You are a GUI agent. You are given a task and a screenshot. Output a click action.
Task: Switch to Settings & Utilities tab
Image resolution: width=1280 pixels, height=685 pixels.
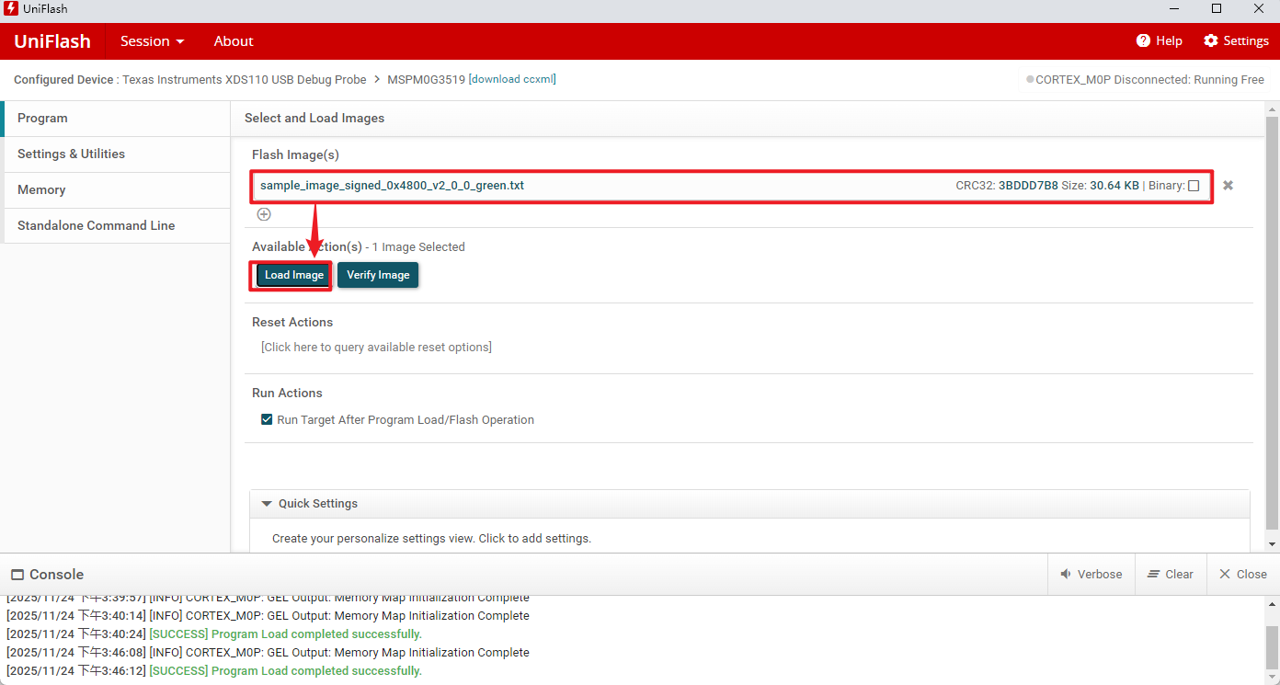coord(71,154)
